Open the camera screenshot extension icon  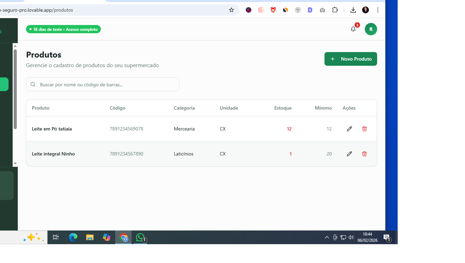point(322,10)
